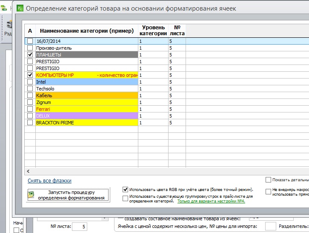Tick the Techsolo row checkbox
The image size is (309, 233).
[x=30, y=88]
